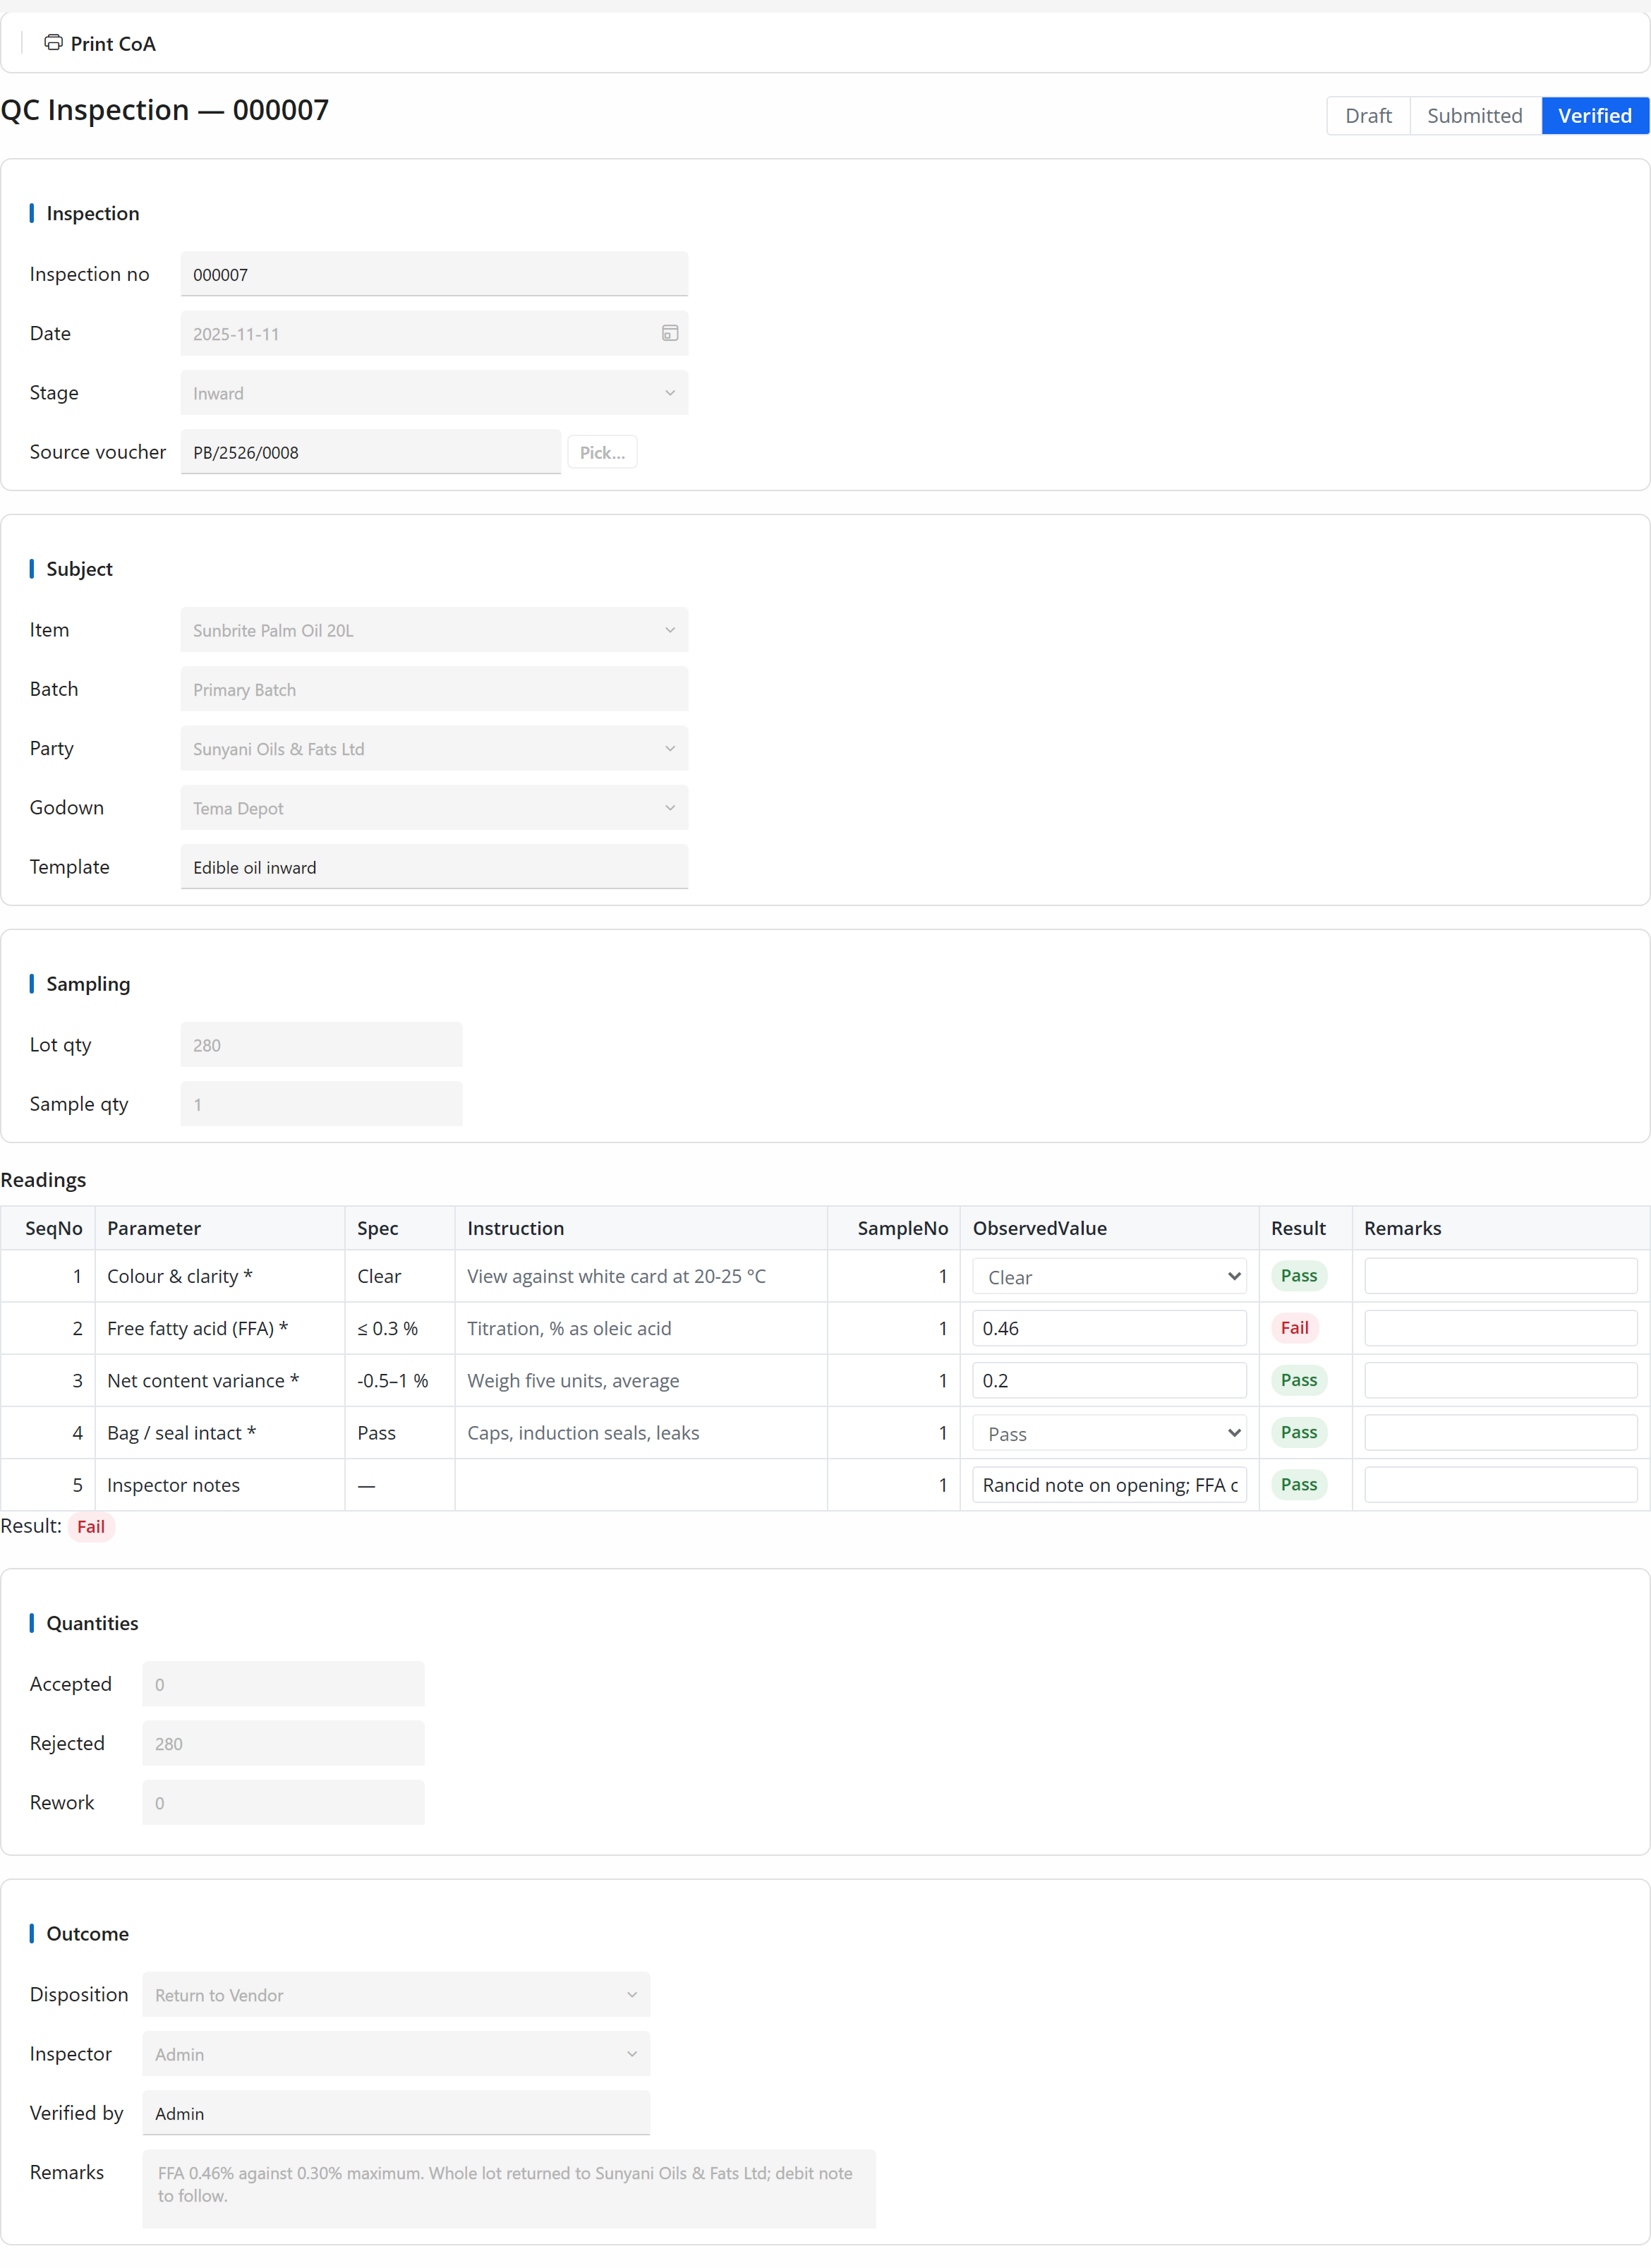Open the Item dropdown Sunbrite Palm Oil 20L
Image resolution: width=1651 pixels, height=2268 pixels.
click(x=434, y=630)
